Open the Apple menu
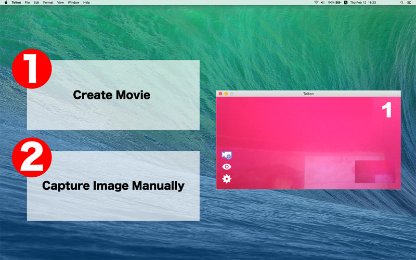 tap(6, 3)
